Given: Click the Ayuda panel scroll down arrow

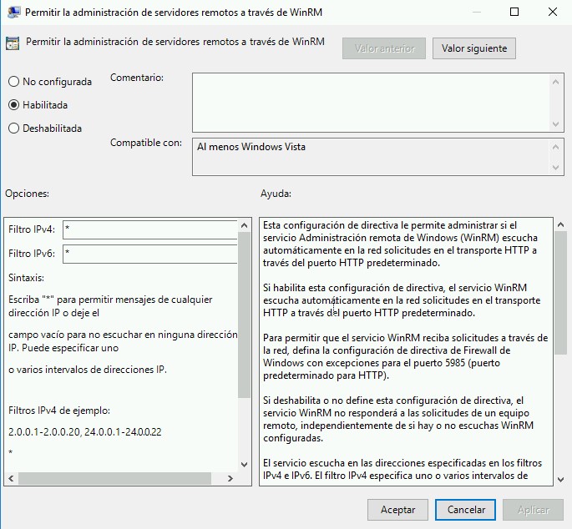Looking at the screenshot, I should click(560, 480).
